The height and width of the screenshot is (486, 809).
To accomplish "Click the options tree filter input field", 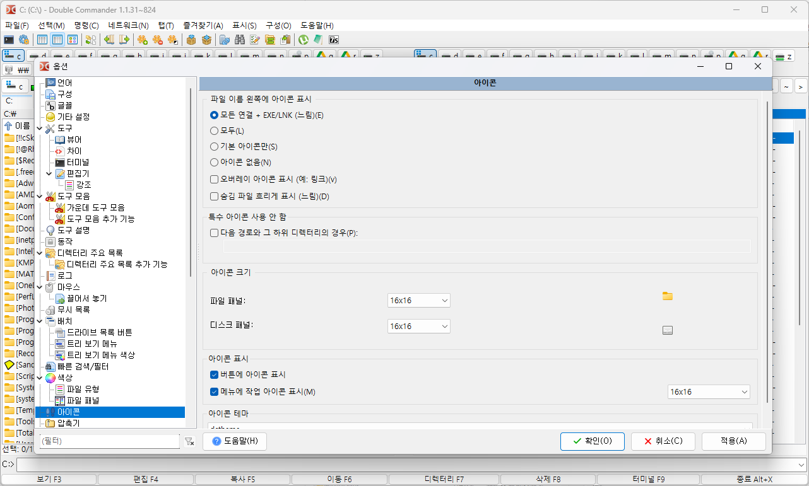I will (x=110, y=441).
